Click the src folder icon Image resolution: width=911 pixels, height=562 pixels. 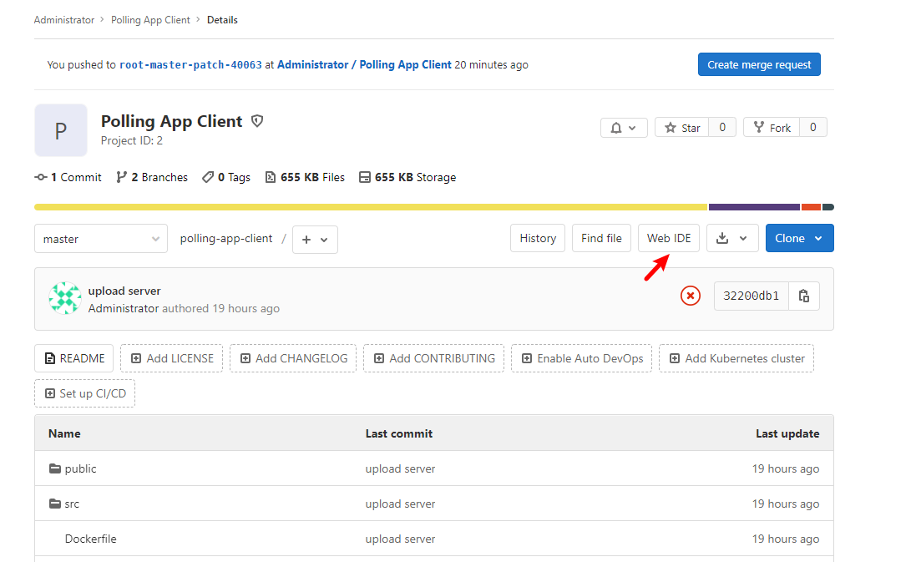tap(55, 504)
